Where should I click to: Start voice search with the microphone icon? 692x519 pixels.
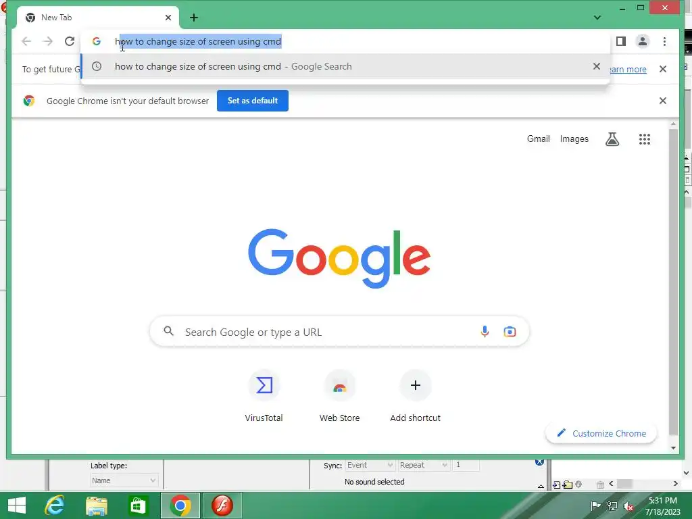click(x=485, y=331)
